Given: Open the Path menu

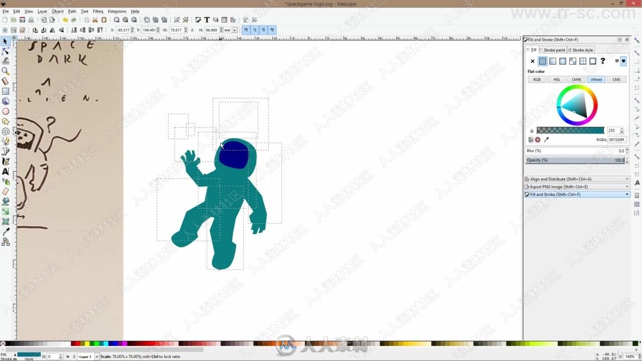Looking at the screenshot, I should tap(72, 11).
